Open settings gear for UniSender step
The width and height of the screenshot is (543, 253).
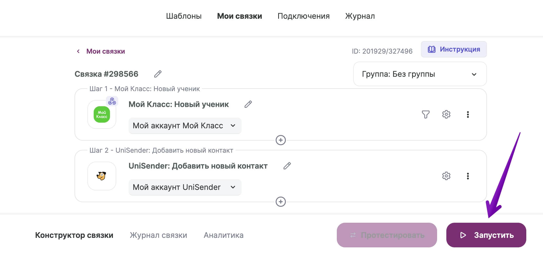coord(446,176)
